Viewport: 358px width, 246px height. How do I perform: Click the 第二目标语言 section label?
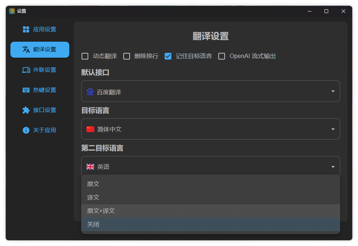coord(102,148)
